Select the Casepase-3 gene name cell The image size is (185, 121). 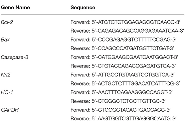pyautogui.click(x=14, y=57)
